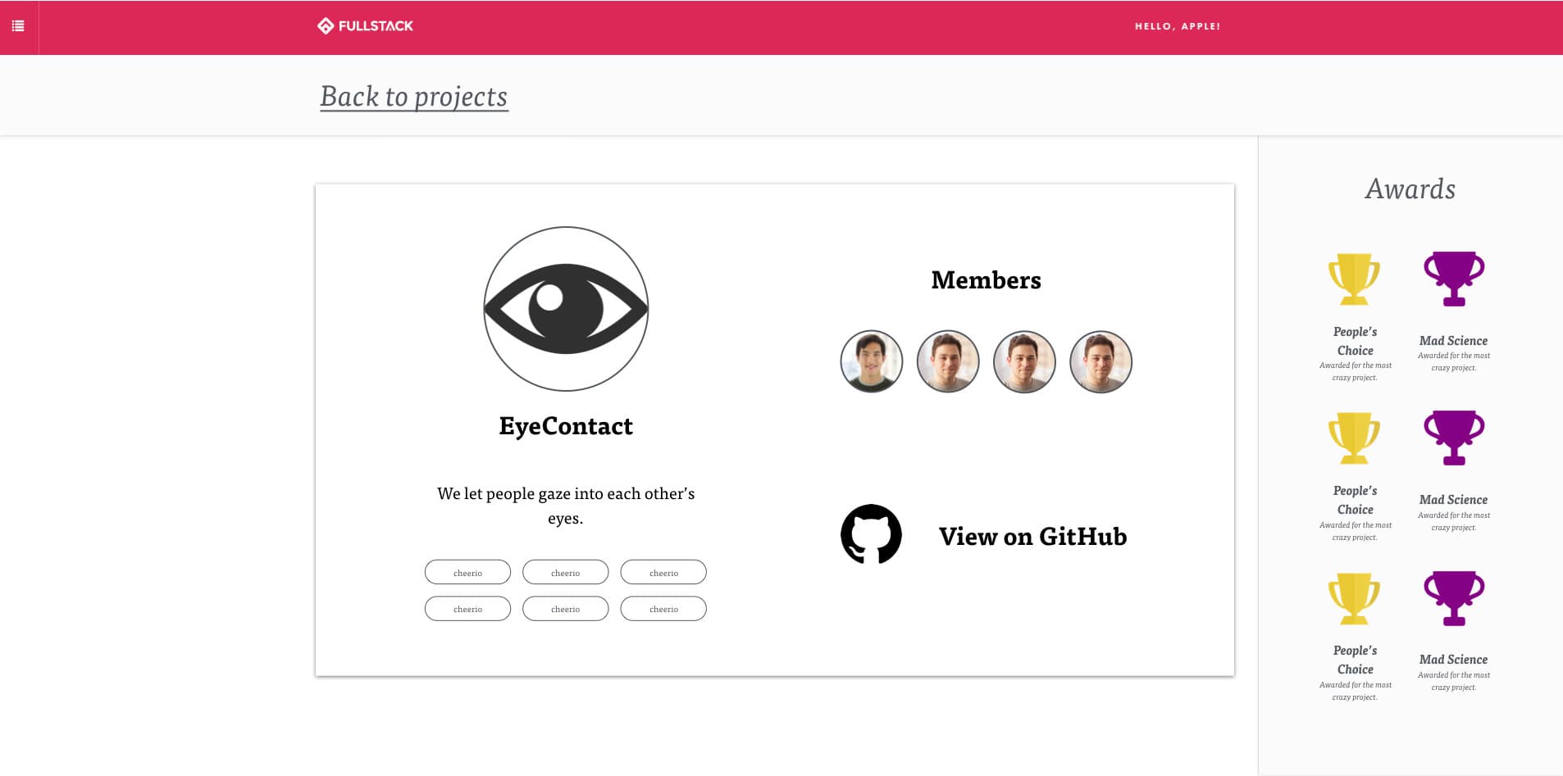Click the GitHub octocat icon
This screenshot has width=1563, height=776.
[x=871, y=534]
